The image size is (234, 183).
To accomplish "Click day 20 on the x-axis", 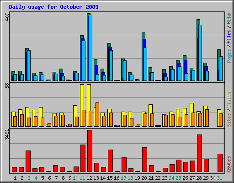I will click(144, 178).
